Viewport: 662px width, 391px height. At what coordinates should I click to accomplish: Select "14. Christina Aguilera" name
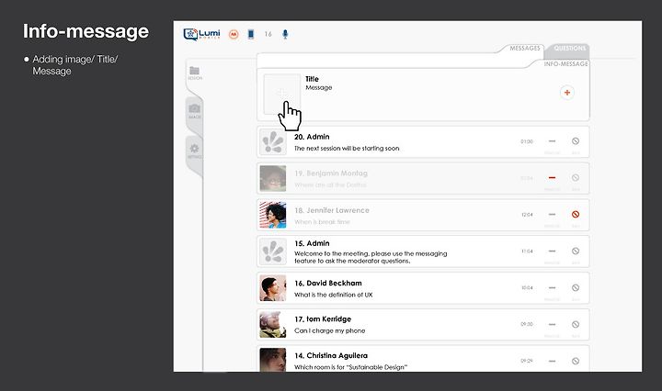pyautogui.click(x=331, y=355)
